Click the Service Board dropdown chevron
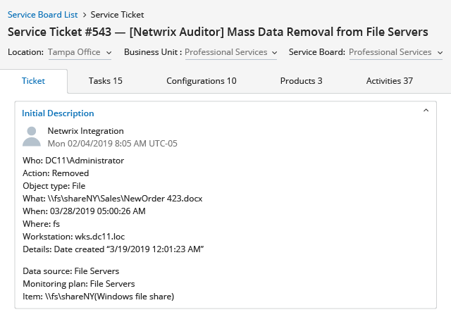Screen dimensions: 451x317 [x=440, y=53]
